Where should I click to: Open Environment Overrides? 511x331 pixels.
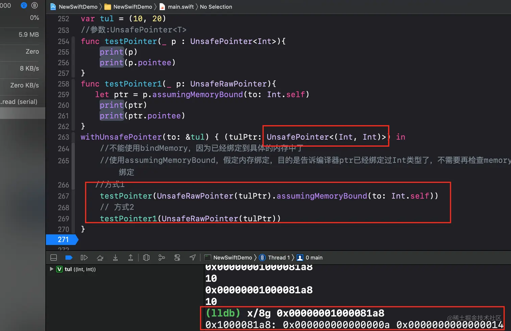[177, 258]
